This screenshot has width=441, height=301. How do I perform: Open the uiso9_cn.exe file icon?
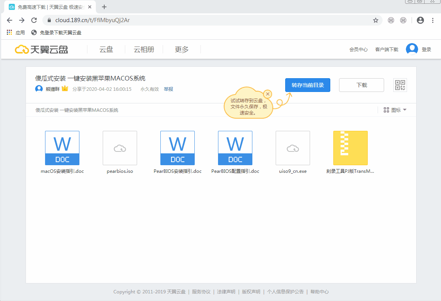click(293, 148)
